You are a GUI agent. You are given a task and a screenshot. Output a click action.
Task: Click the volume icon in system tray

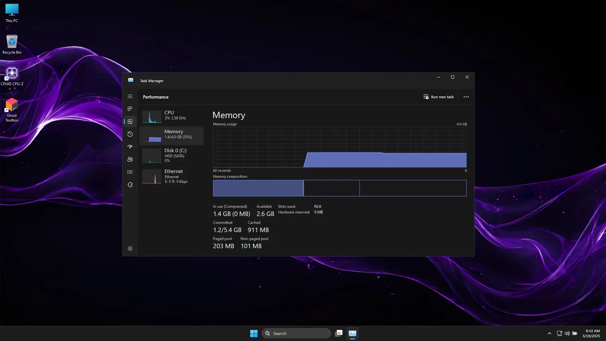567,333
